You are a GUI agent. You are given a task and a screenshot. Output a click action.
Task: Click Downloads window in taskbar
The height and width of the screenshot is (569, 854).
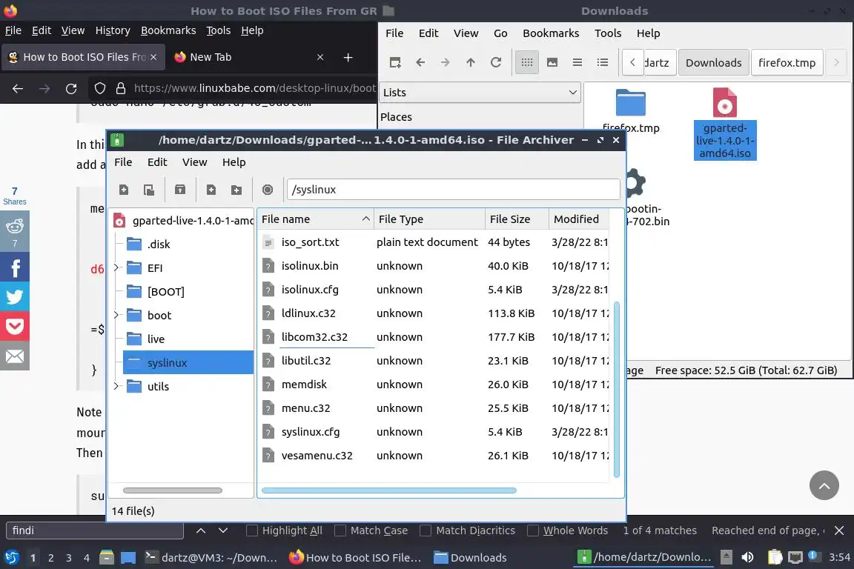point(471,557)
